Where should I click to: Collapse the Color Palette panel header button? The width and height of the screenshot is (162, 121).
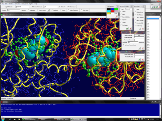point(117,6)
